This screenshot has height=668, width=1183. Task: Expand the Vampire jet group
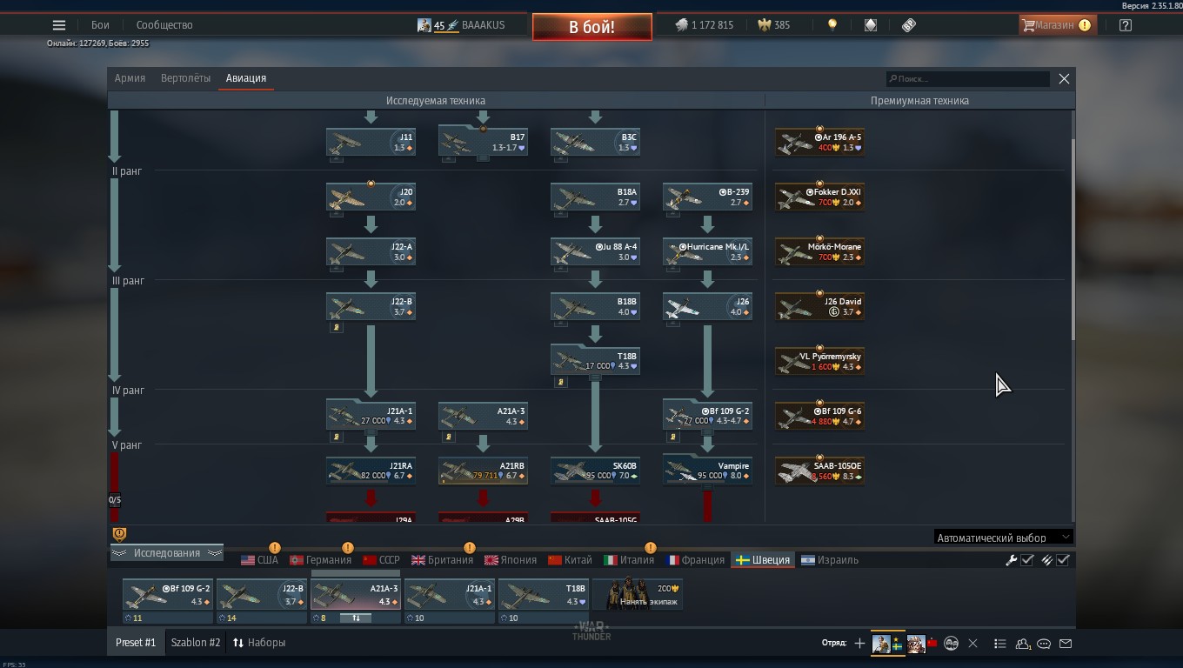click(x=707, y=470)
